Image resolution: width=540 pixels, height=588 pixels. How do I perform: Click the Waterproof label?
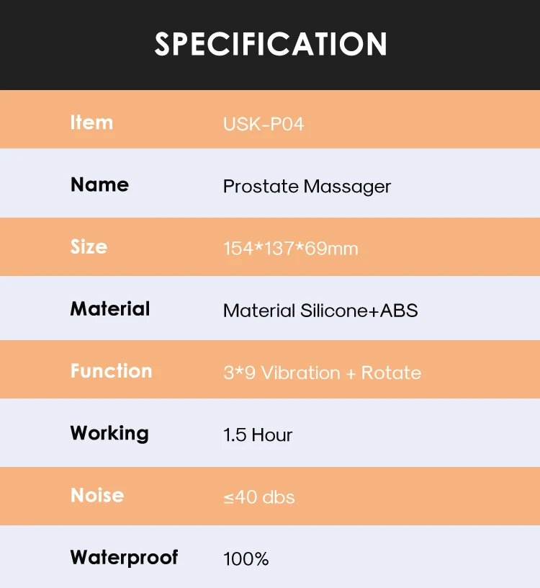point(124,557)
